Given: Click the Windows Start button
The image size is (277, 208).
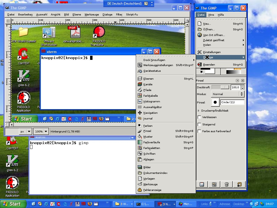Looking at the screenshot, I should (x=13, y=204).
